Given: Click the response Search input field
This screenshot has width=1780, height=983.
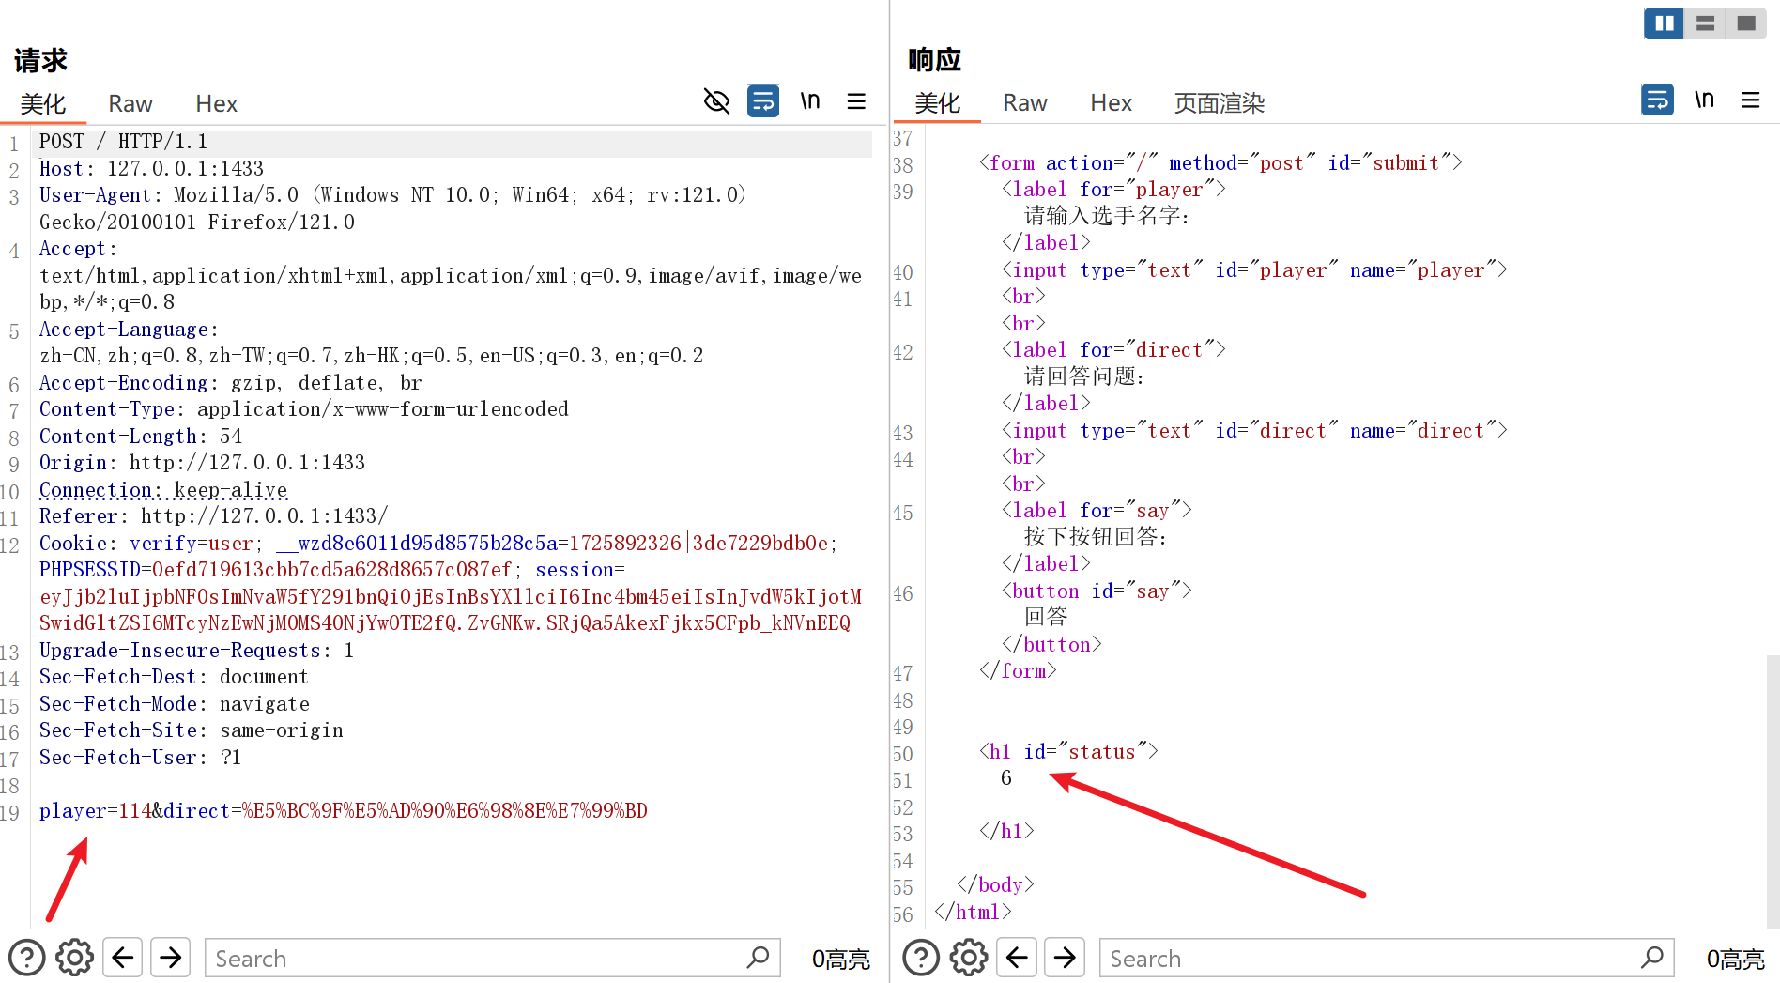Looking at the screenshot, I should click(x=1371, y=959).
